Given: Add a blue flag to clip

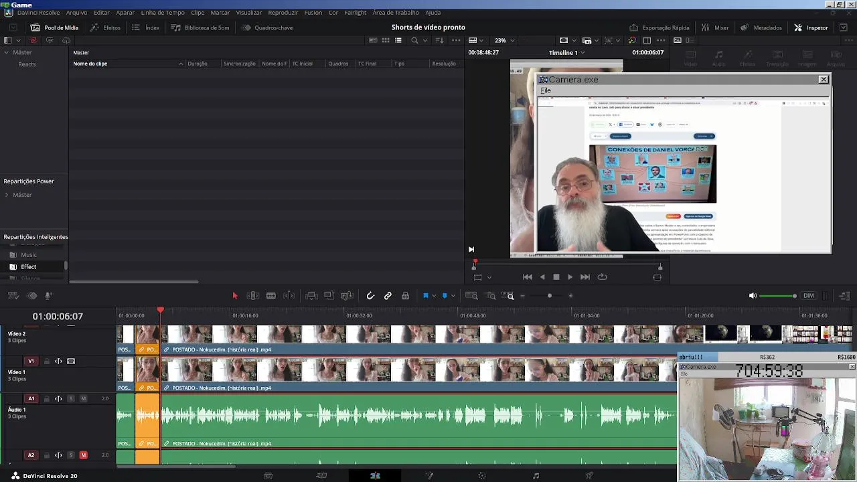Looking at the screenshot, I should point(425,296).
